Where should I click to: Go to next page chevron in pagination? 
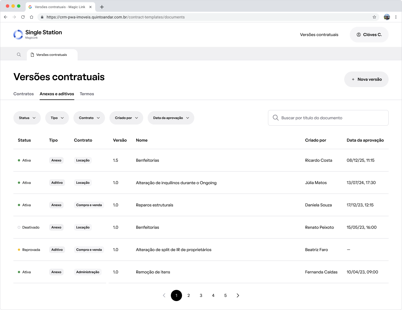point(238,295)
